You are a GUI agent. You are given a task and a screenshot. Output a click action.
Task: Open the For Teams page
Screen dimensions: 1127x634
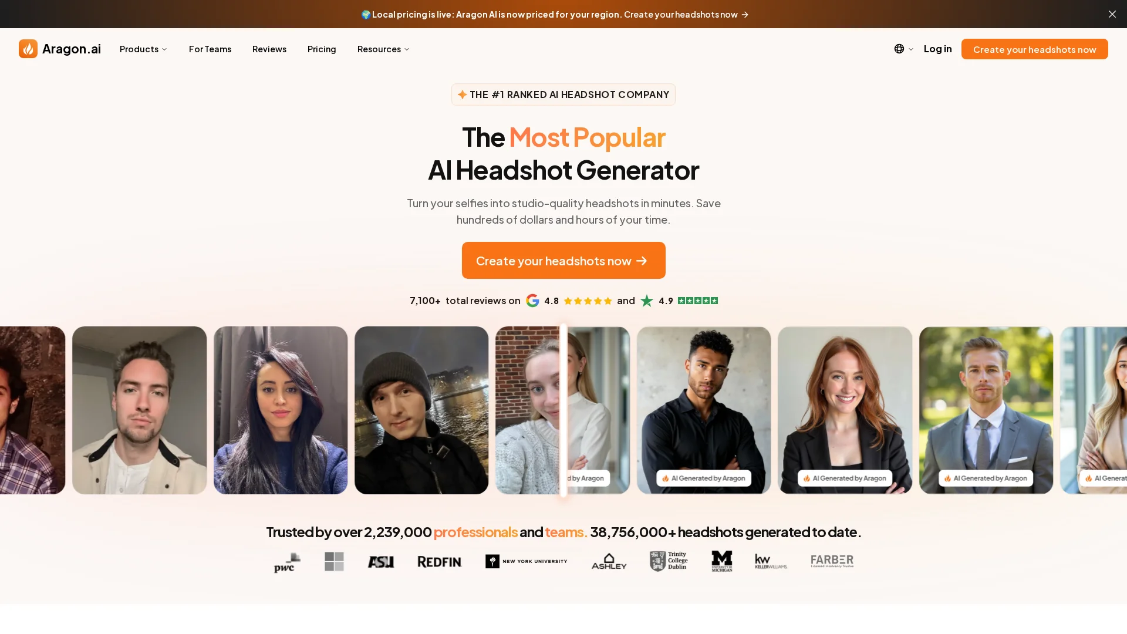[210, 49]
